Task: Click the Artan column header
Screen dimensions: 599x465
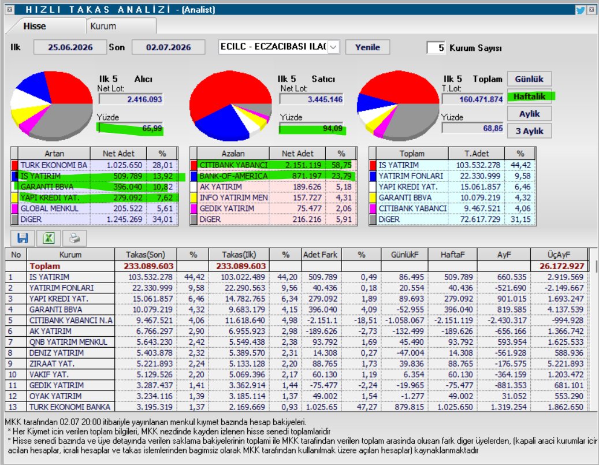Action: pyautogui.click(x=54, y=154)
